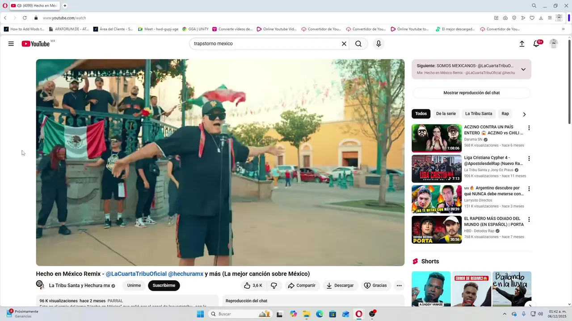The image size is (572, 321).
Task: Click the Unirme button
Action: pyautogui.click(x=134, y=285)
